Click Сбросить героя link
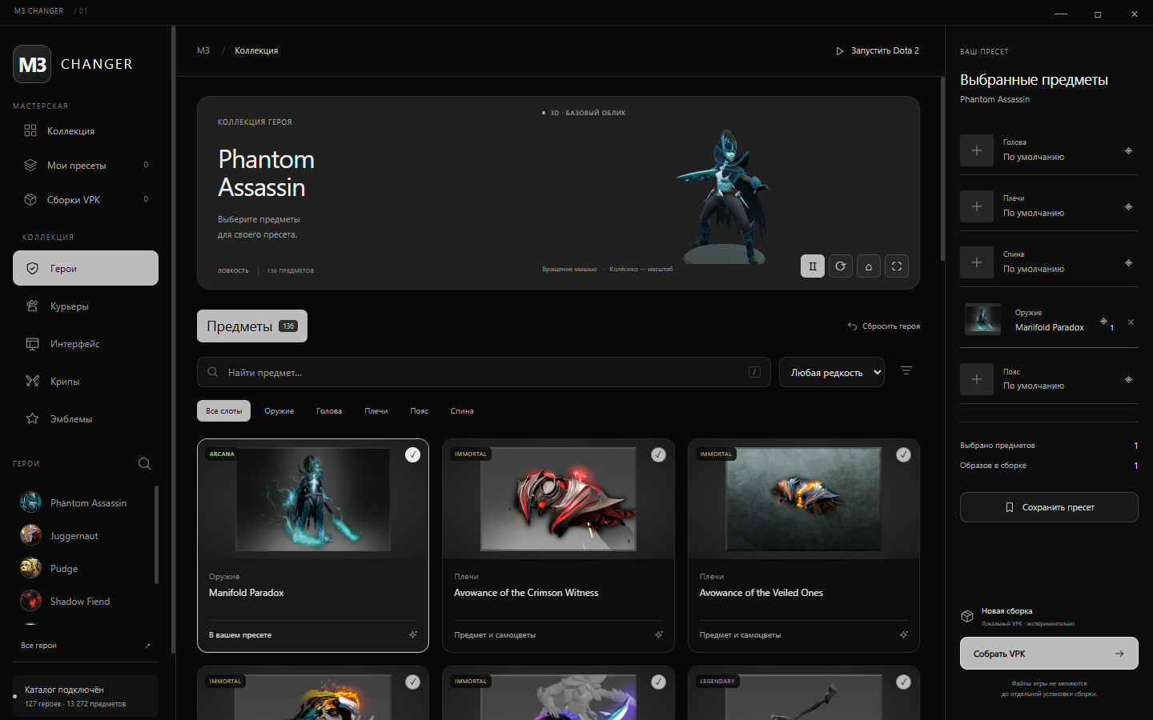The width and height of the screenshot is (1153, 720). pos(884,326)
